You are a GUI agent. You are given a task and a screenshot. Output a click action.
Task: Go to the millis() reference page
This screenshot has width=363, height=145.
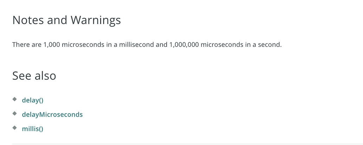tap(32, 129)
